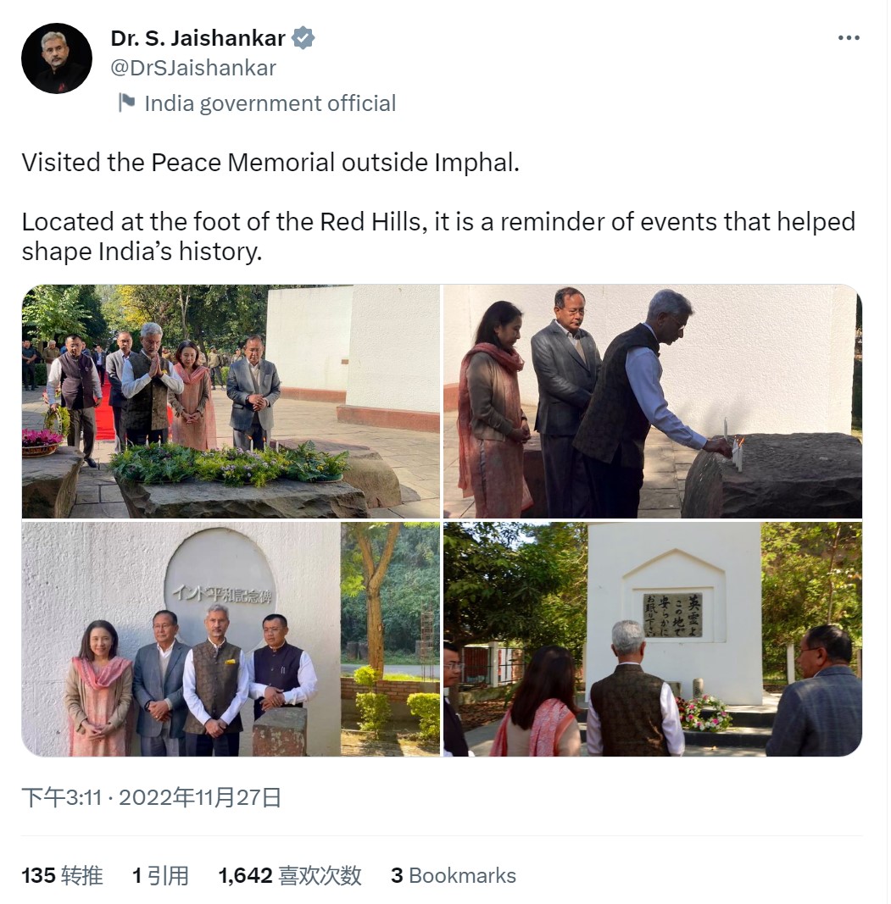This screenshot has height=904, width=891.
Task: Click the Red Hills sentence in tweet
Action: pos(438,236)
